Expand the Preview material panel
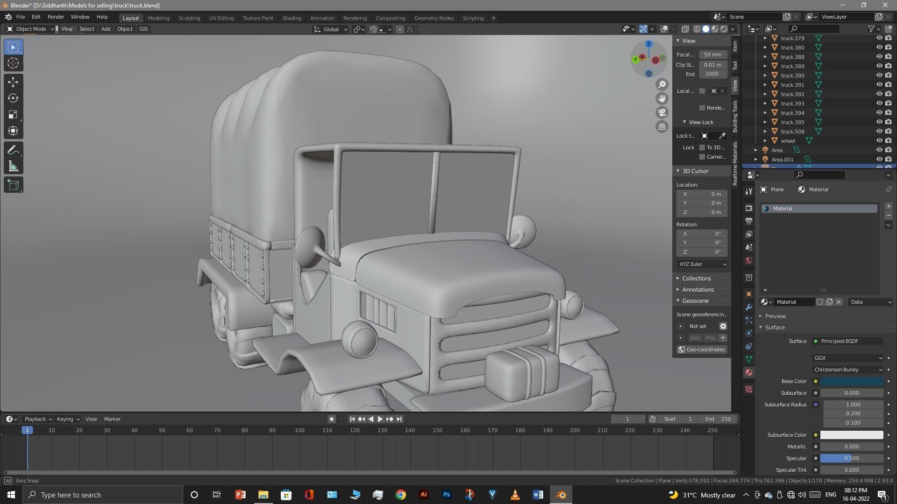Viewport: 897px width, 504px height. click(775, 316)
